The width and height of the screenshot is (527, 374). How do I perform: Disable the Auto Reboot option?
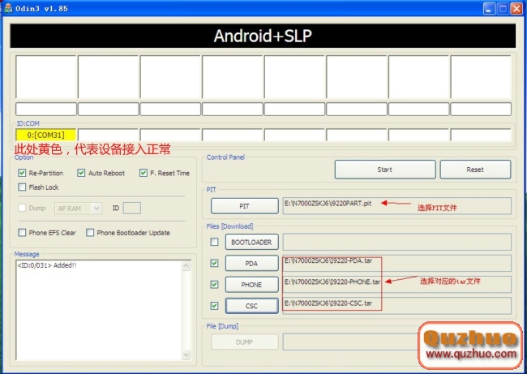point(81,173)
